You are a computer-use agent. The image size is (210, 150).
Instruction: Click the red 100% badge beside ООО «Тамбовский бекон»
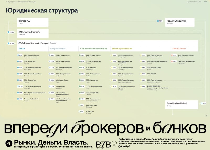pyautogui.click(x=174, y=55)
